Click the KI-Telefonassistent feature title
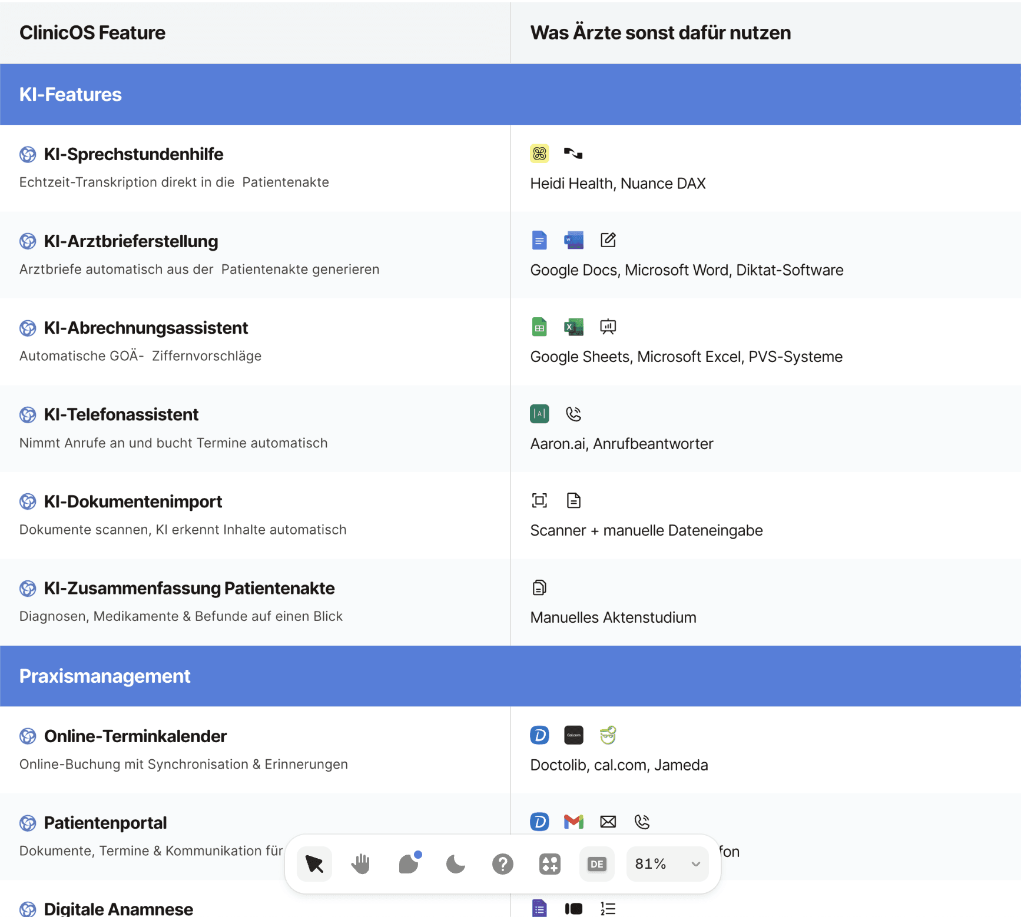This screenshot has height=917, width=1021. coord(121,414)
